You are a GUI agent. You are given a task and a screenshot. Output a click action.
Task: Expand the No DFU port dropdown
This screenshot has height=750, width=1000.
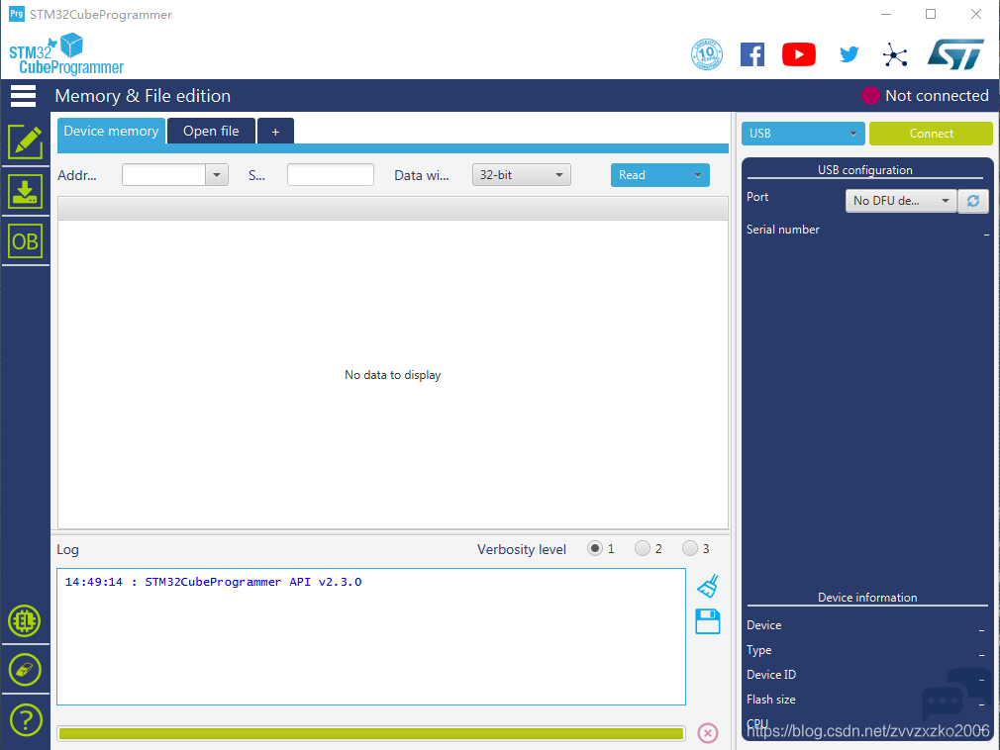(x=900, y=201)
